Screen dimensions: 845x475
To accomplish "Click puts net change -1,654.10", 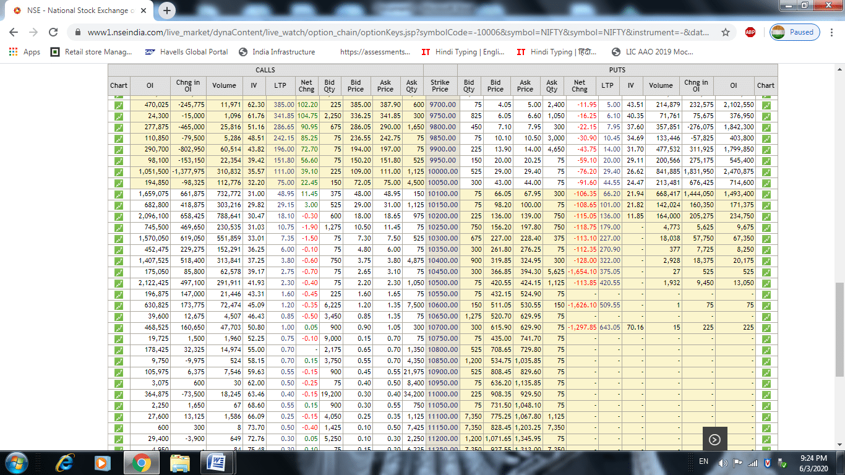I will pyautogui.click(x=580, y=272).
